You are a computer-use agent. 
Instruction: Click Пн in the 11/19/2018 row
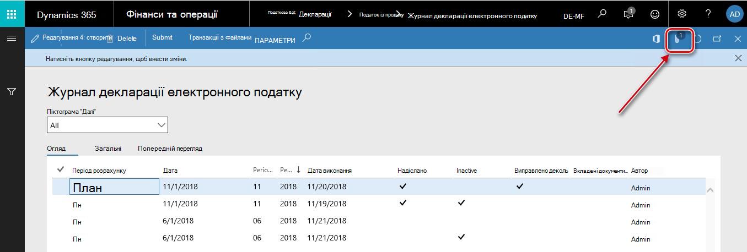coord(77,205)
